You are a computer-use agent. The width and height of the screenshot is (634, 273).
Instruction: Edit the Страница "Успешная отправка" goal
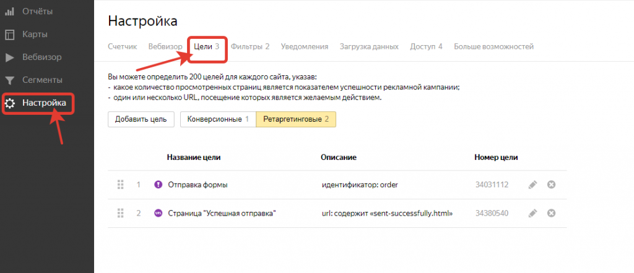click(x=532, y=213)
